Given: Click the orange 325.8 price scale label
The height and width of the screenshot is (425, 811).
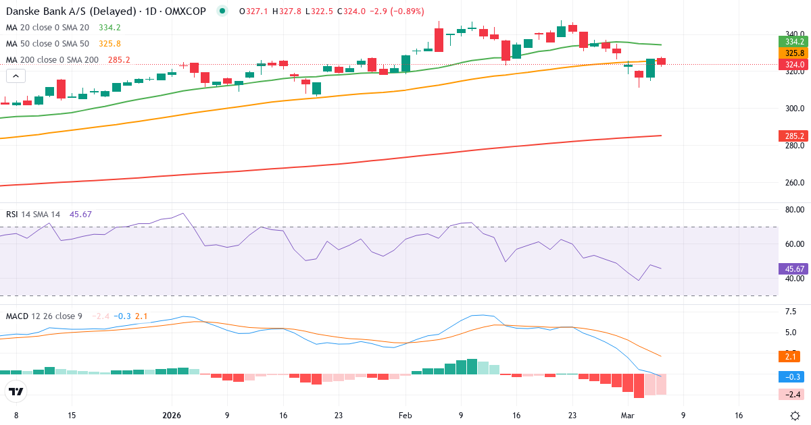Looking at the screenshot, I should [x=792, y=53].
